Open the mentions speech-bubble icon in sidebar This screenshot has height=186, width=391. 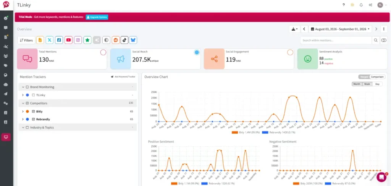(x=6, y=28)
